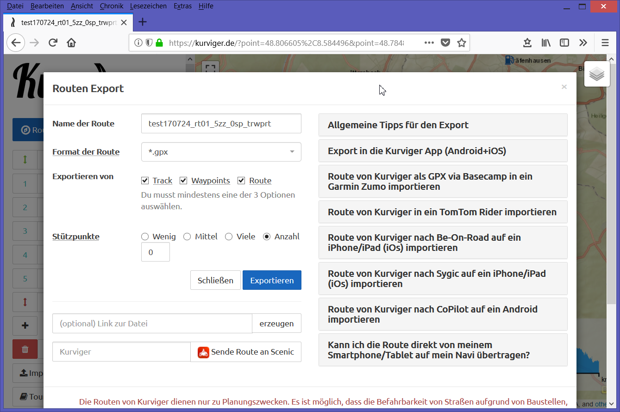Open the Chronik menu

(x=111, y=6)
